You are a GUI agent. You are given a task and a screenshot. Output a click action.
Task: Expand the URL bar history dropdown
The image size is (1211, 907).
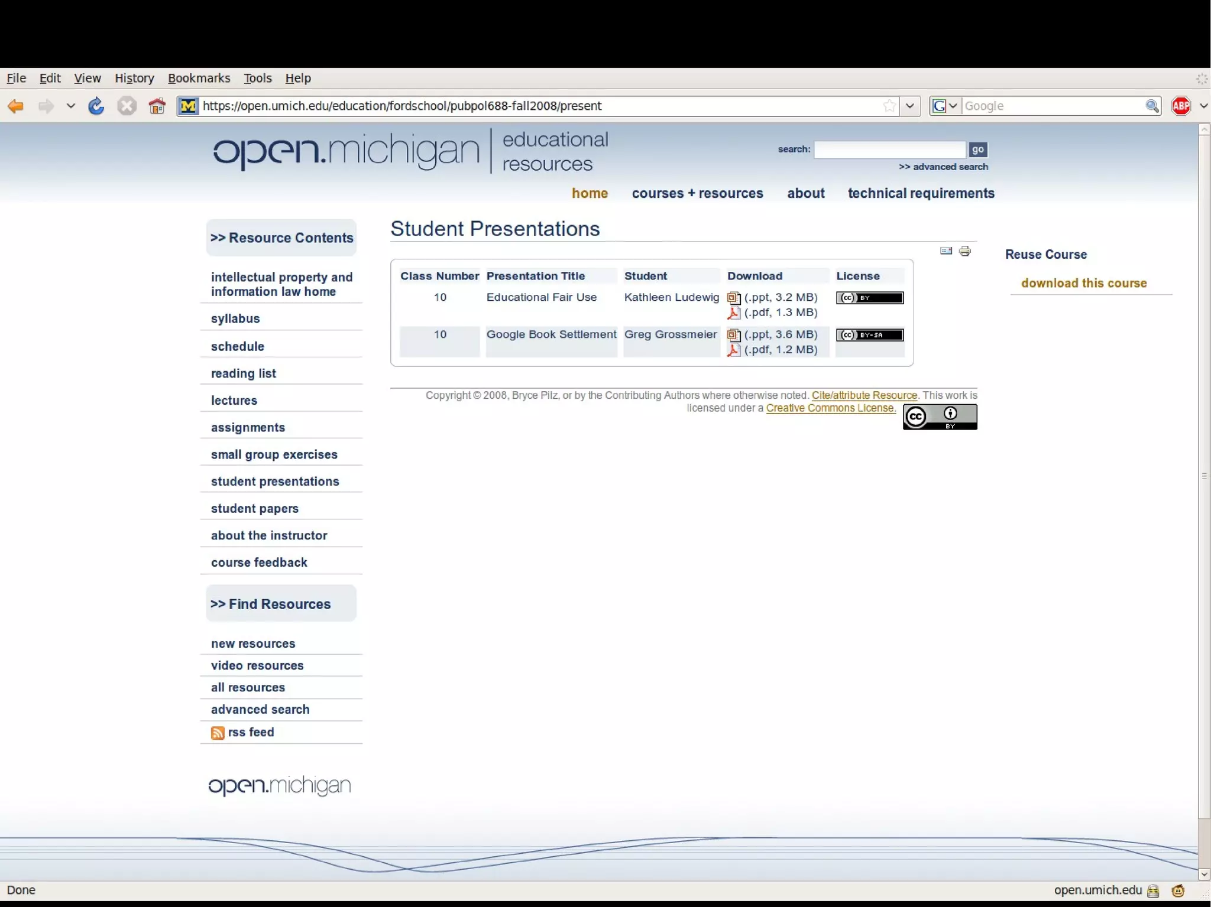click(x=910, y=106)
